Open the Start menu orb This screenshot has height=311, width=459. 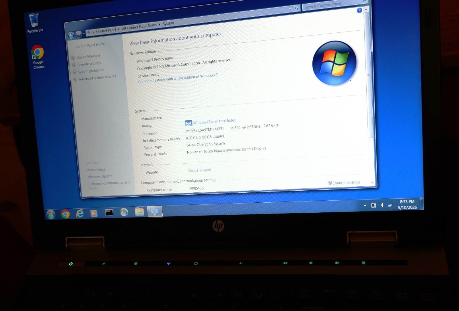[x=51, y=214]
